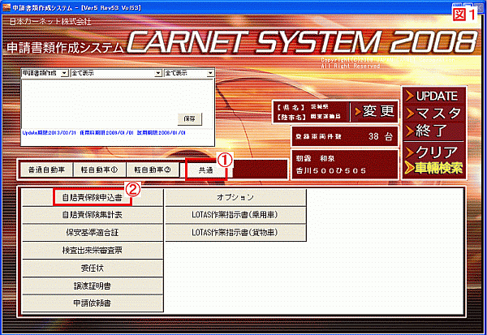Open LOTAS作業指示書(貨物車)
Image resolution: width=487 pixels, height=335 pixels.
point(235,233)
